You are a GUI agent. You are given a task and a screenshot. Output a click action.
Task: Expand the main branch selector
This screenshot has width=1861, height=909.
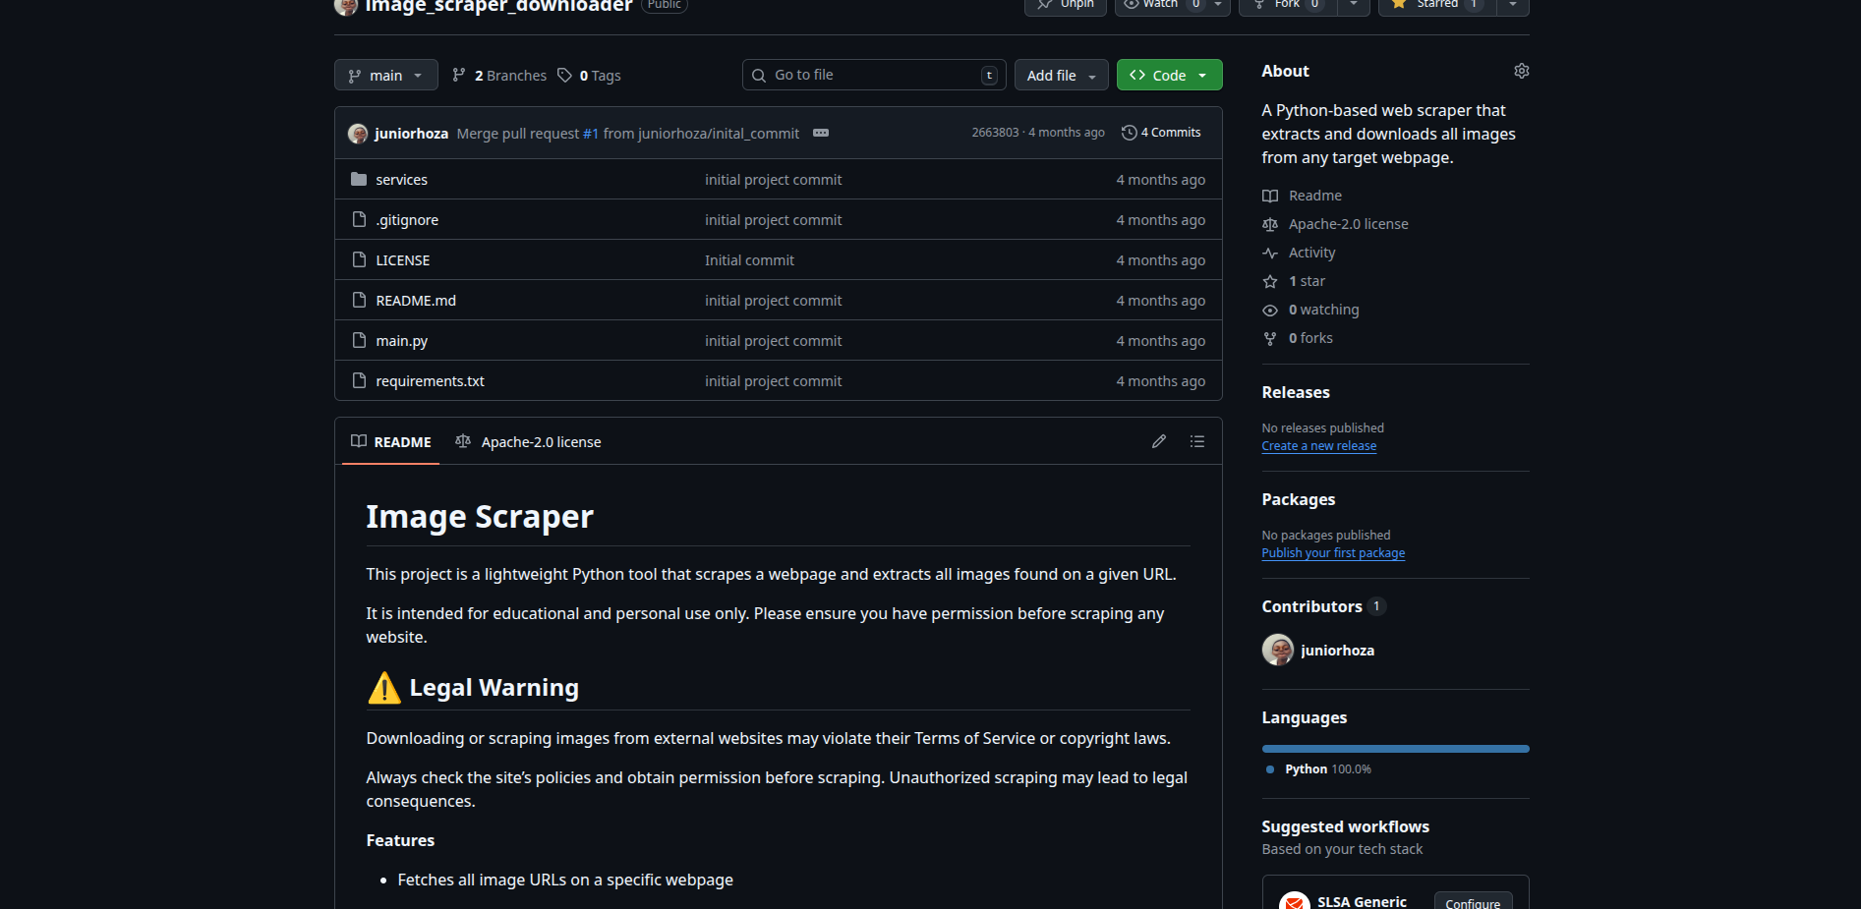coord(385,75)
